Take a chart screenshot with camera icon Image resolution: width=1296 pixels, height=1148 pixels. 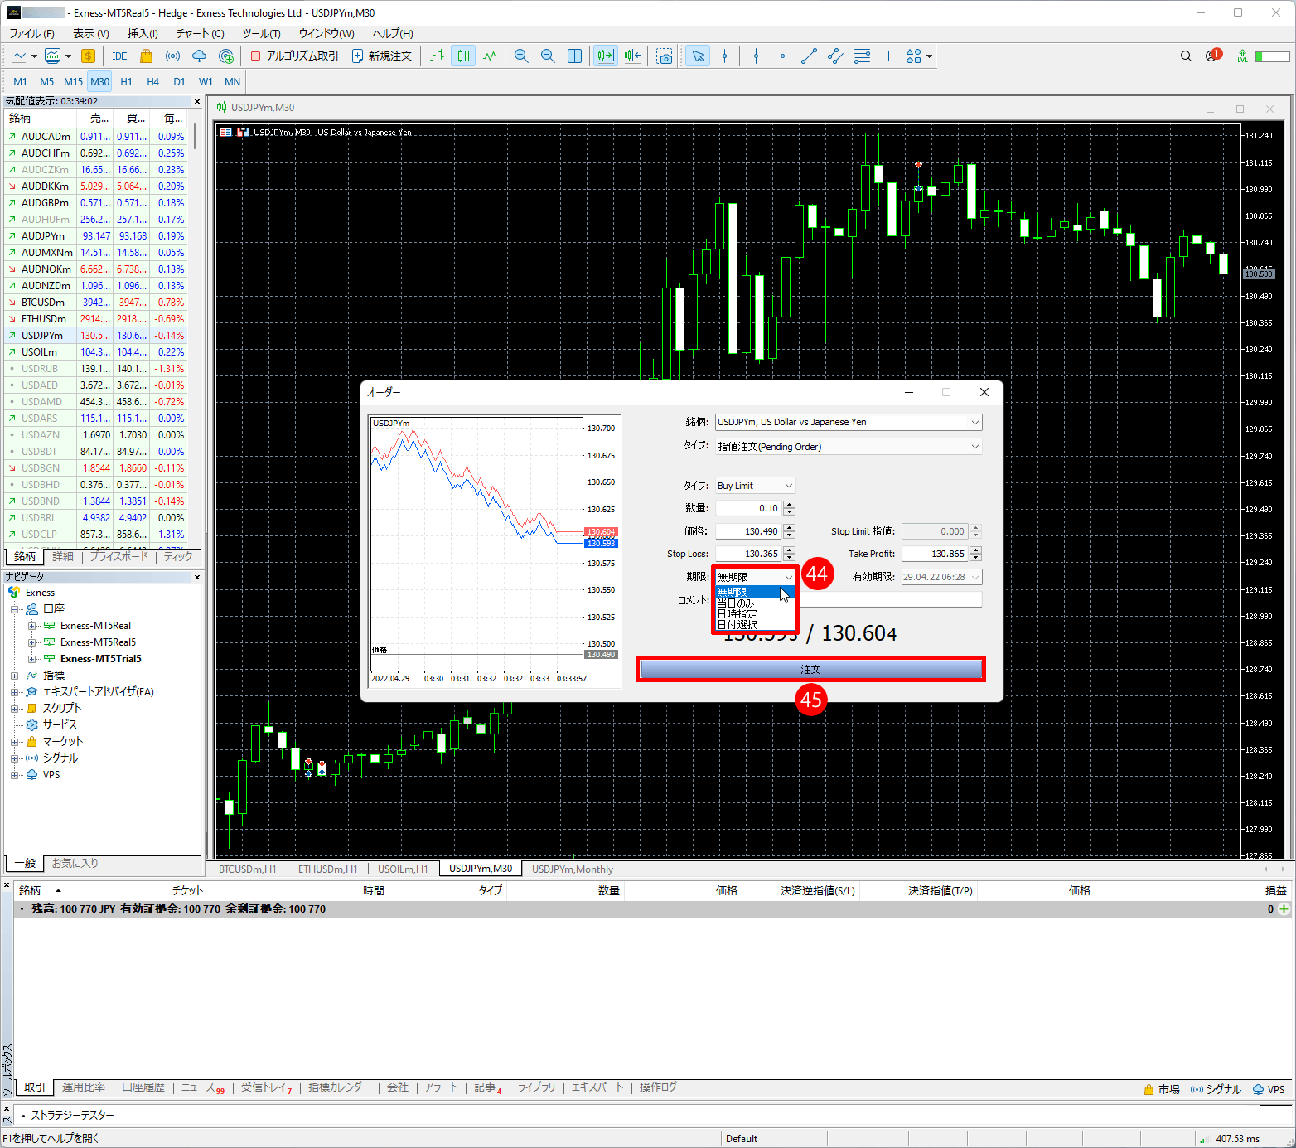665,56
